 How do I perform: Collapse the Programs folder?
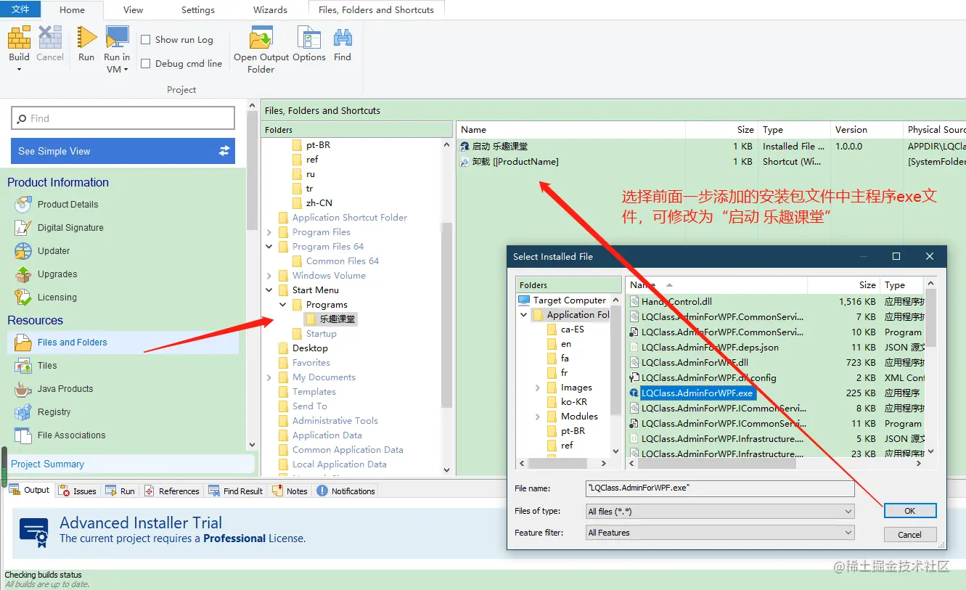283,305
